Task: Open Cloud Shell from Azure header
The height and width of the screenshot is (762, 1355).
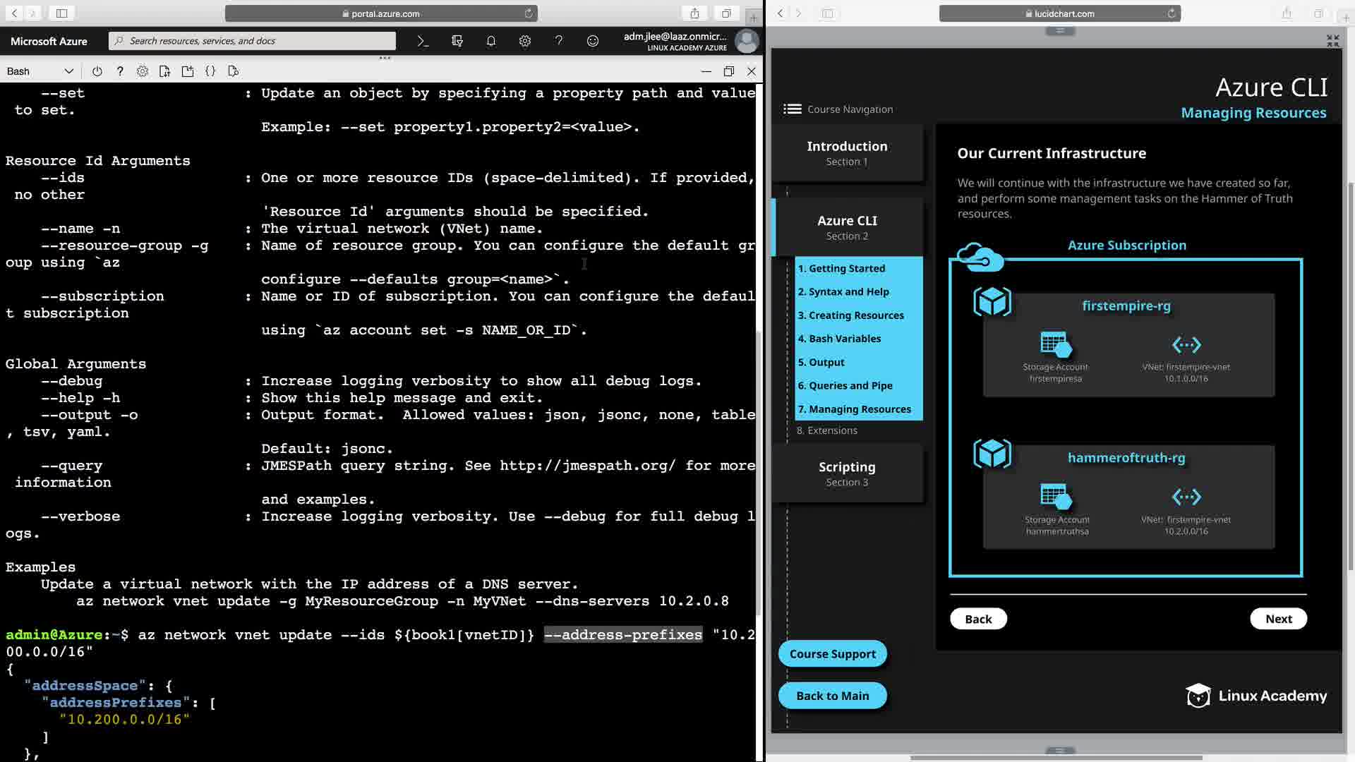Action: click(x=423, y=41)
